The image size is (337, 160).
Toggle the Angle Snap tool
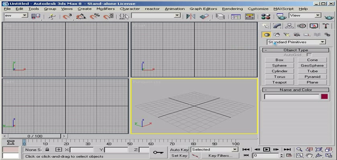click(81, 16)
